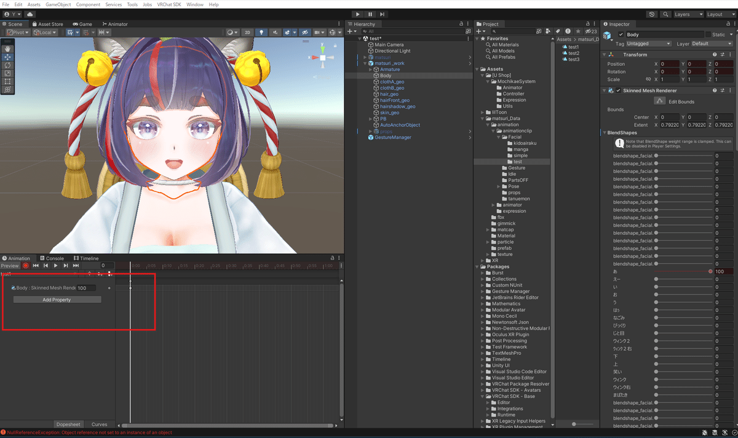Image resolution: width=738 pixels, height=438 pixels.
Task: Toggle Body object active checkbox
Action: click(x=621, y=35)
